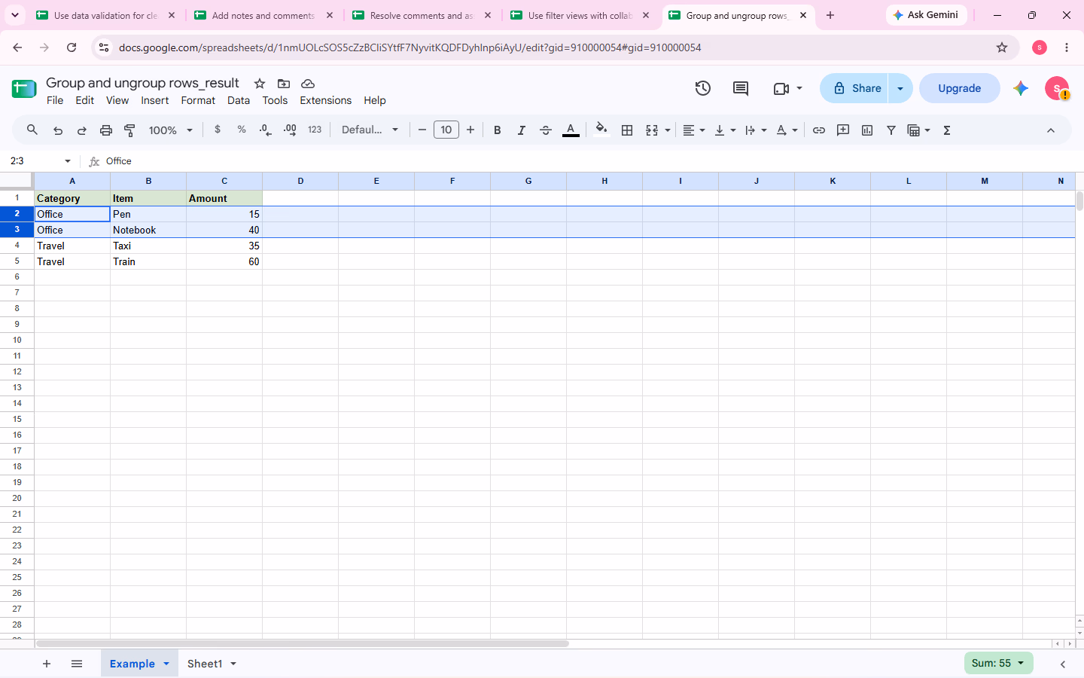
Task: Collapse the toolbar with chevron
Action: pyautogui.click(x=1051, y=130)
